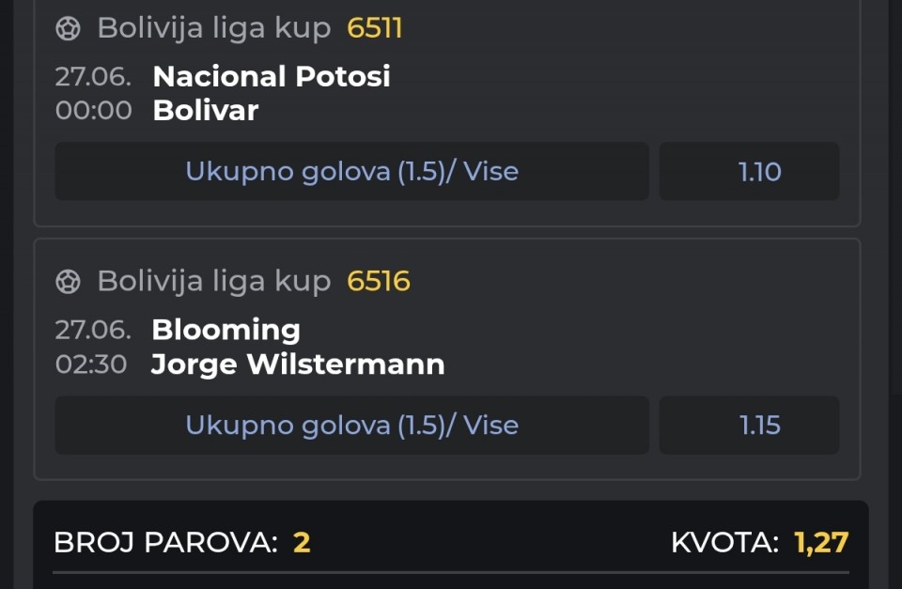Click the BROJ PAROVA count value

tap(302, 542)
